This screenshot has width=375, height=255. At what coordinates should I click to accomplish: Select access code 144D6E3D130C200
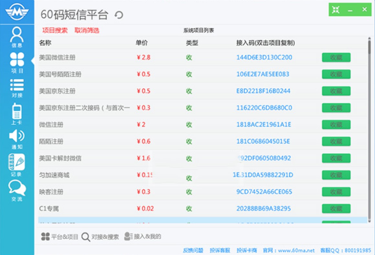pyautogui.click(x=264, y=57)
